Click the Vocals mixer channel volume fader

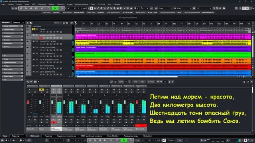52,102
